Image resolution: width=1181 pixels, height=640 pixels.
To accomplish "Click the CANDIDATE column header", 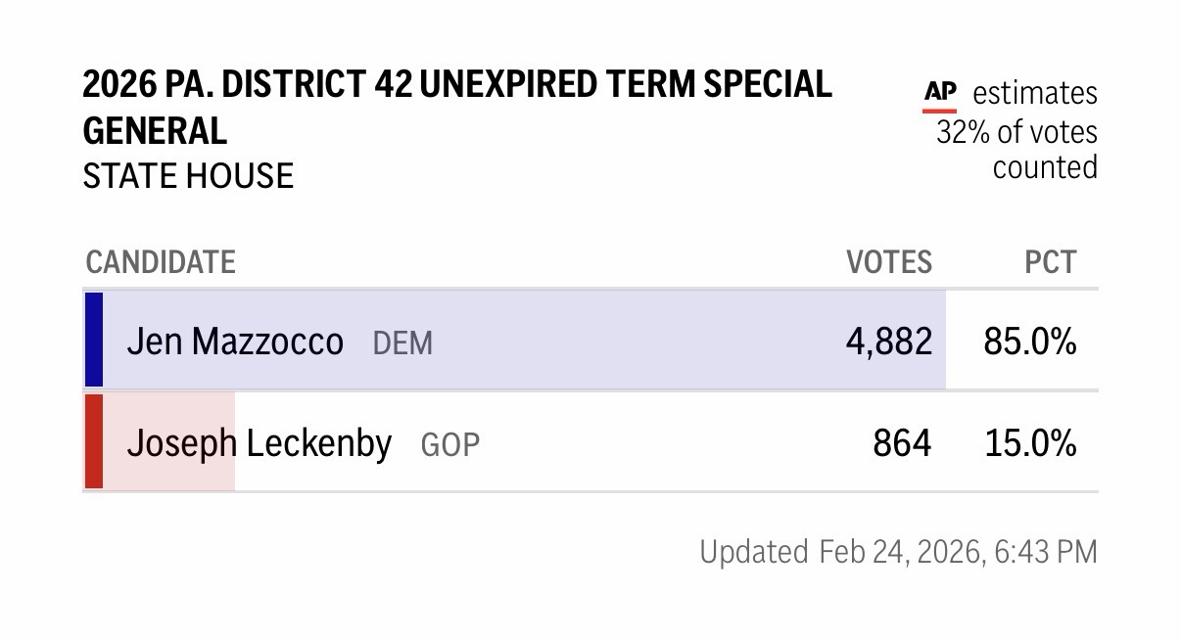I will (x=161, y=262).
